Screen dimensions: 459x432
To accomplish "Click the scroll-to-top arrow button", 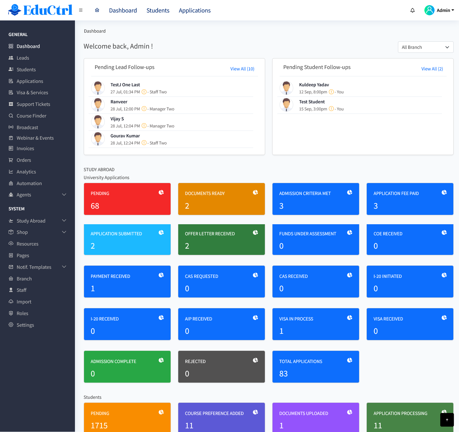I will [x=447, y=420].
